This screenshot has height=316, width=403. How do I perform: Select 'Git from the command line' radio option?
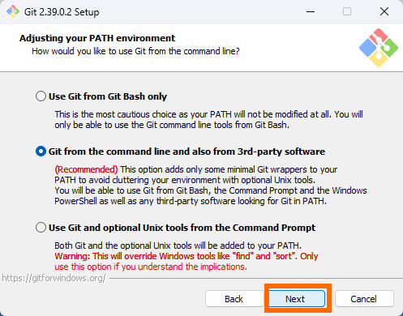41,152
